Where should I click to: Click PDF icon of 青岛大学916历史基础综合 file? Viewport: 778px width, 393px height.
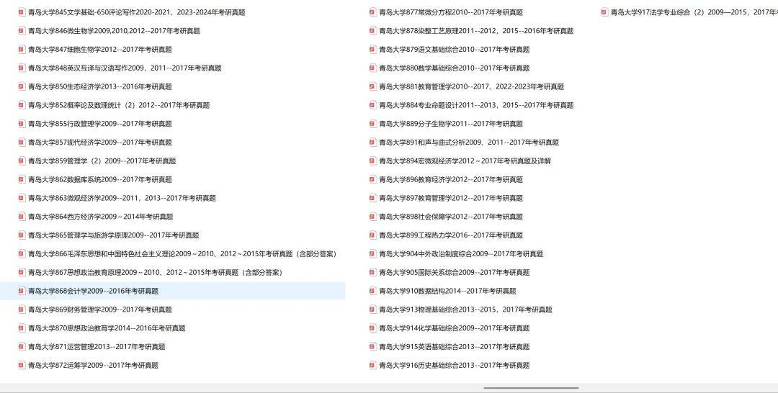pos(373,365)
